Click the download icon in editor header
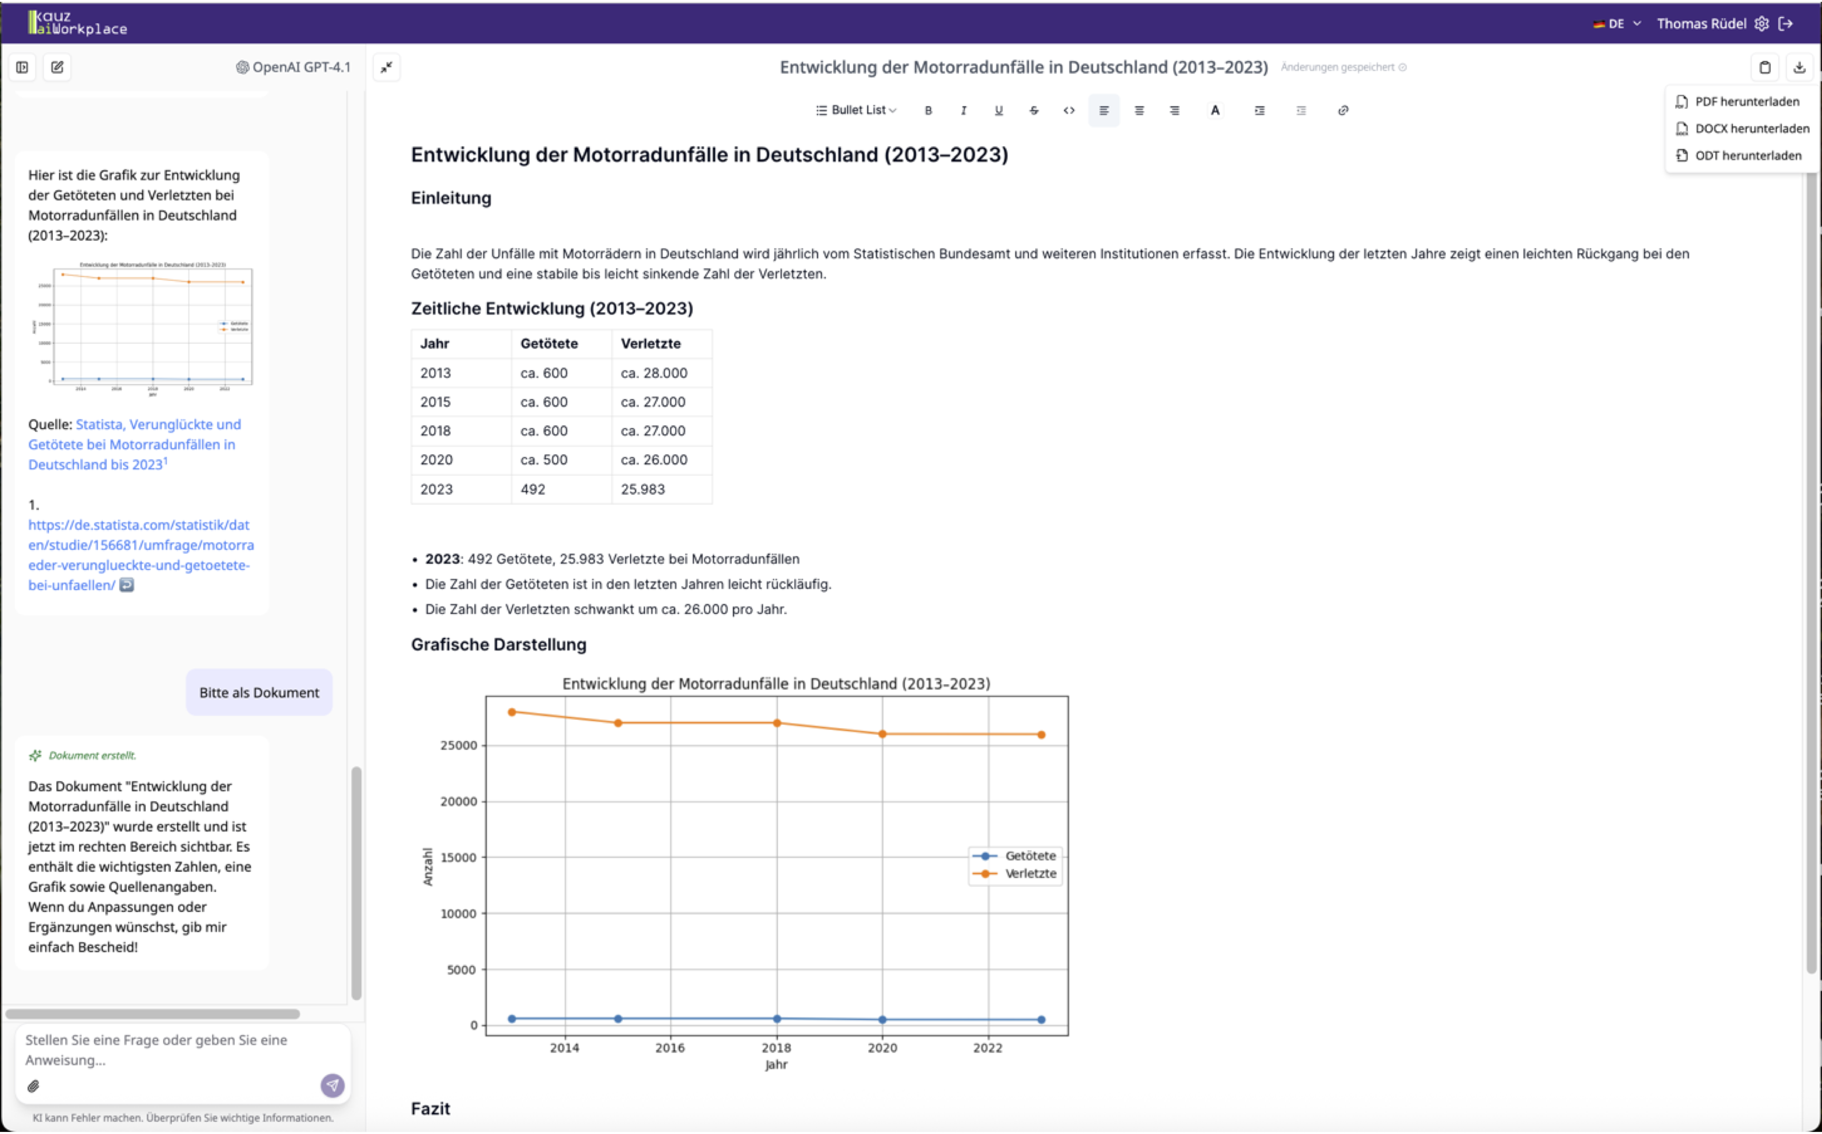Image resolution: width=1822 pixels, height=1134 pixels. (1799, 68)
